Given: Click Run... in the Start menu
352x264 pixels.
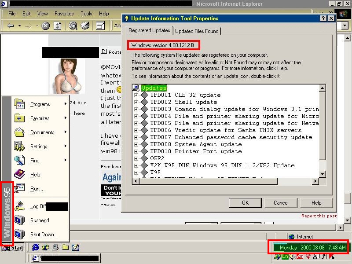Looking at the screenshot, I should [40, 189].
